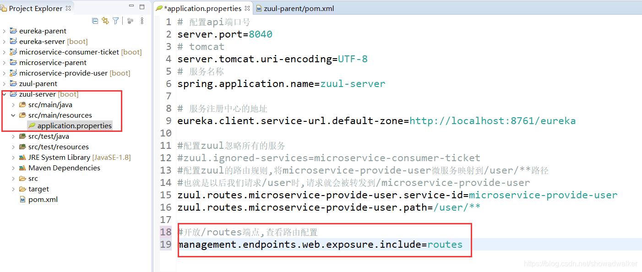The width and height of the screenshot is (642, 272).
Task: Select the microservice-parent project
Action: pyautogui.click(x=53, y=63)
